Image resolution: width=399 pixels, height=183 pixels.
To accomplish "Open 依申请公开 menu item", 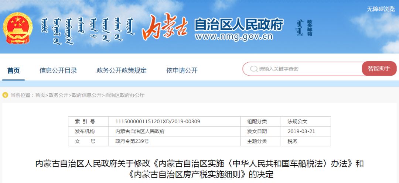I will (x=182, y=70).
